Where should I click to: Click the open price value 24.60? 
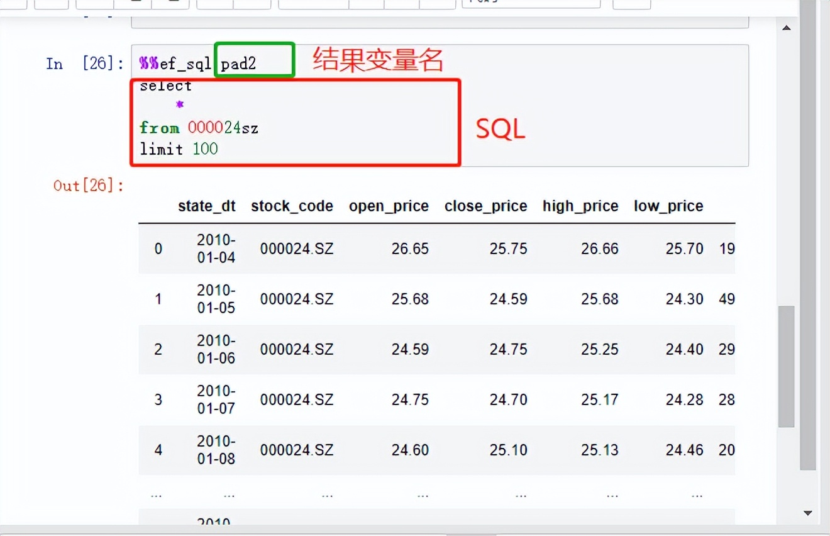click(x=410, y=450)
